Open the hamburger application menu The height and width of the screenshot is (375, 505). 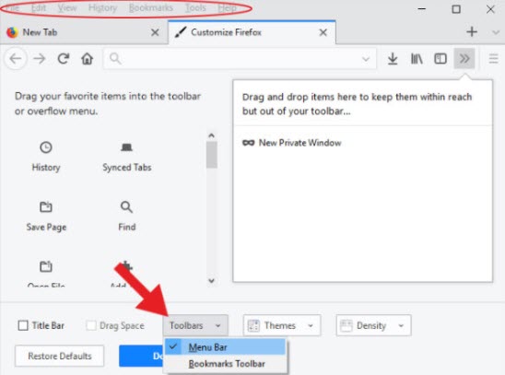(x=493, y=59)
